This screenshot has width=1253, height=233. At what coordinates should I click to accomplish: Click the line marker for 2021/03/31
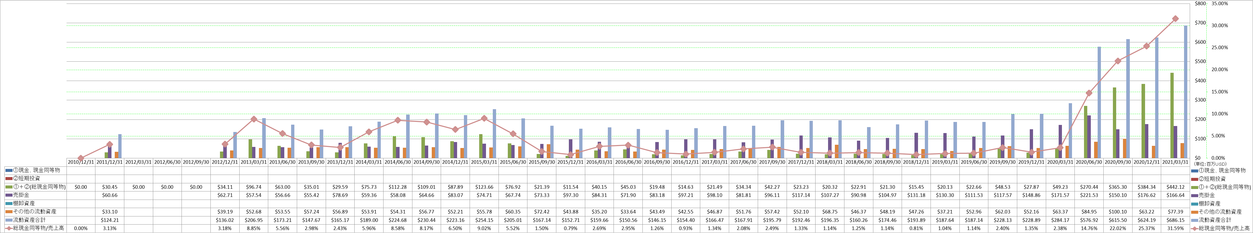point(1175,18)
